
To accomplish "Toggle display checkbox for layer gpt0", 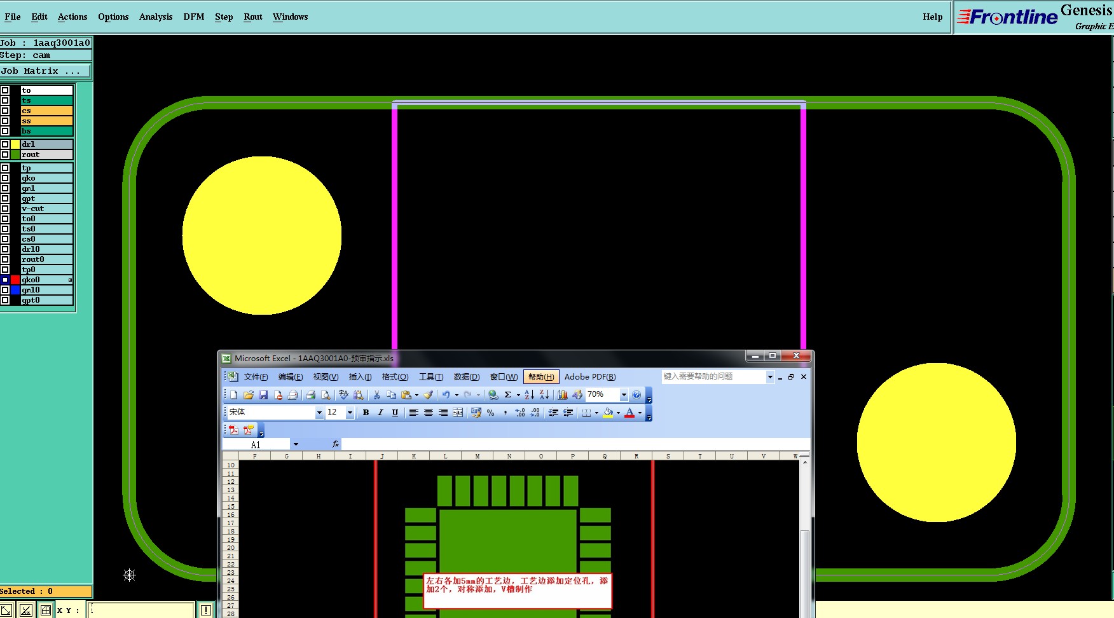I will (x=5, y=300).
